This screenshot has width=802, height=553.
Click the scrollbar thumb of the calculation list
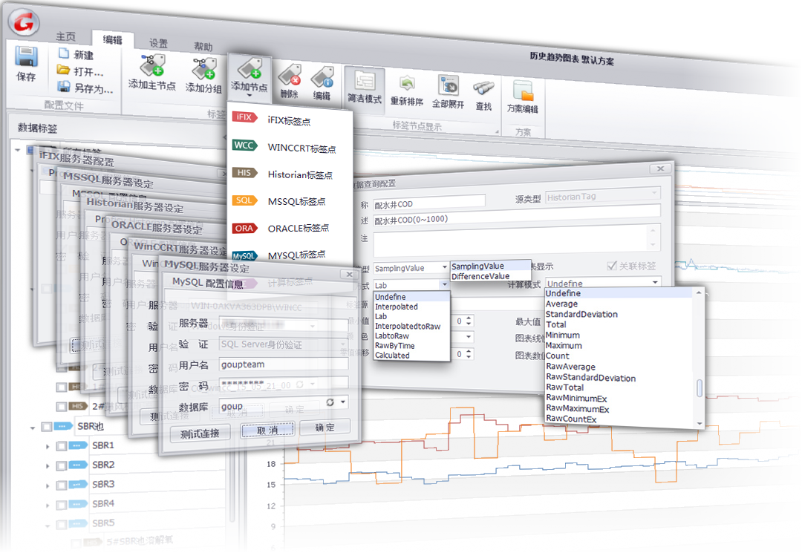pos(700,387)
